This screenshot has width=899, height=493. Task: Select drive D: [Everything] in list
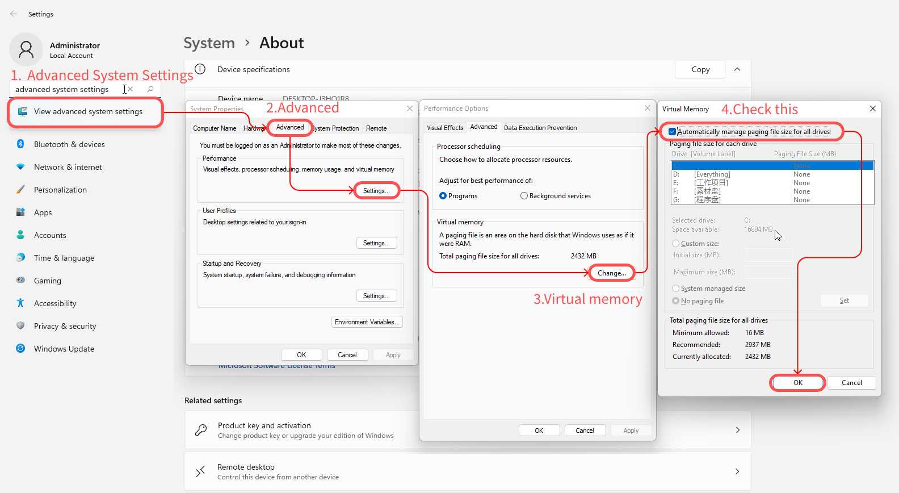pyautogui.click(x=772, y=174)
